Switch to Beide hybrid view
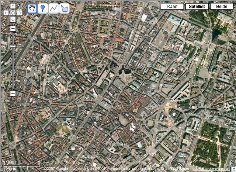 [x=222, y=6]
